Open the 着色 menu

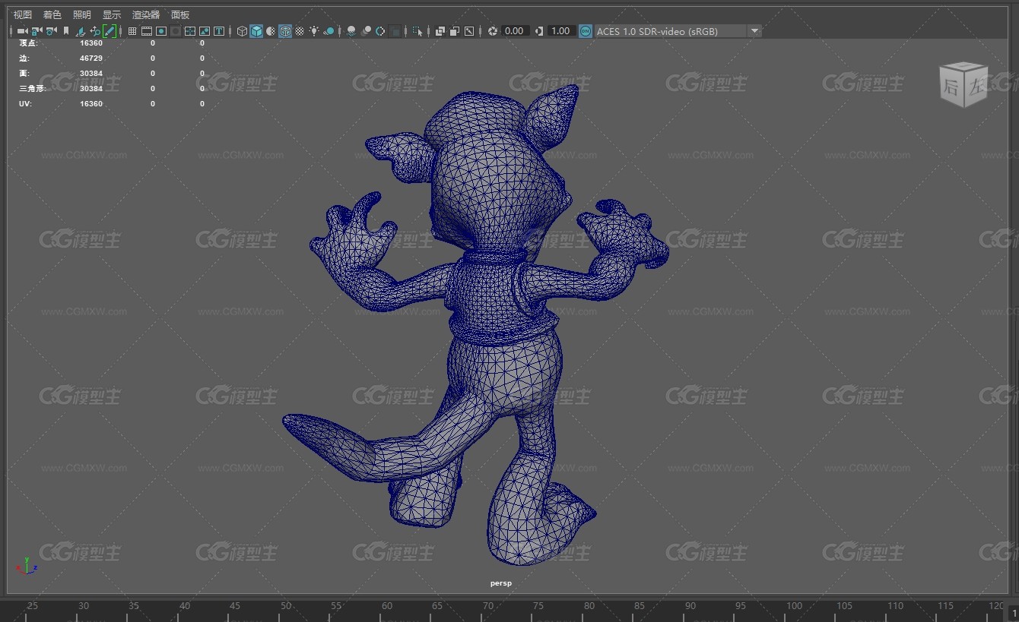pos(52,14)
